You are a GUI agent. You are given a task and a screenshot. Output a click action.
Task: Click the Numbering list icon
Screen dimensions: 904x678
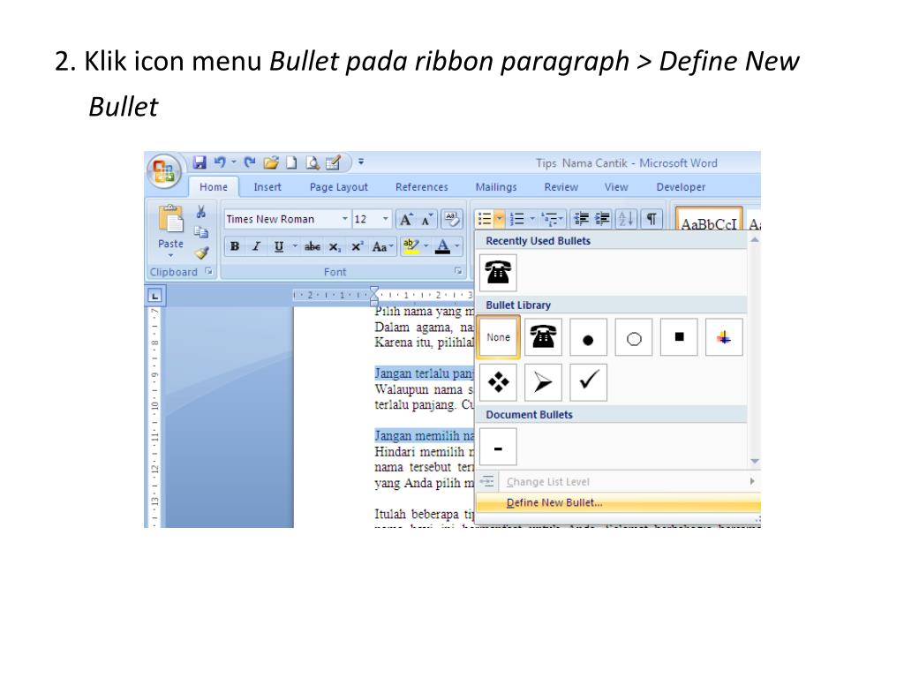tap(516, 219)
